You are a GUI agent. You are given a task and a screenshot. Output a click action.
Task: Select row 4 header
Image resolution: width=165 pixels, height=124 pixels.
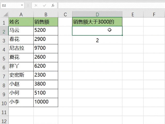pyautogui.click(x=4, y=49)
